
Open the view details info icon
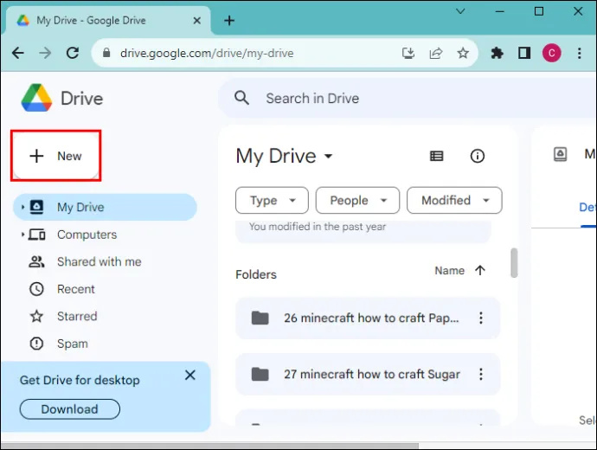[x=478, y=156]
